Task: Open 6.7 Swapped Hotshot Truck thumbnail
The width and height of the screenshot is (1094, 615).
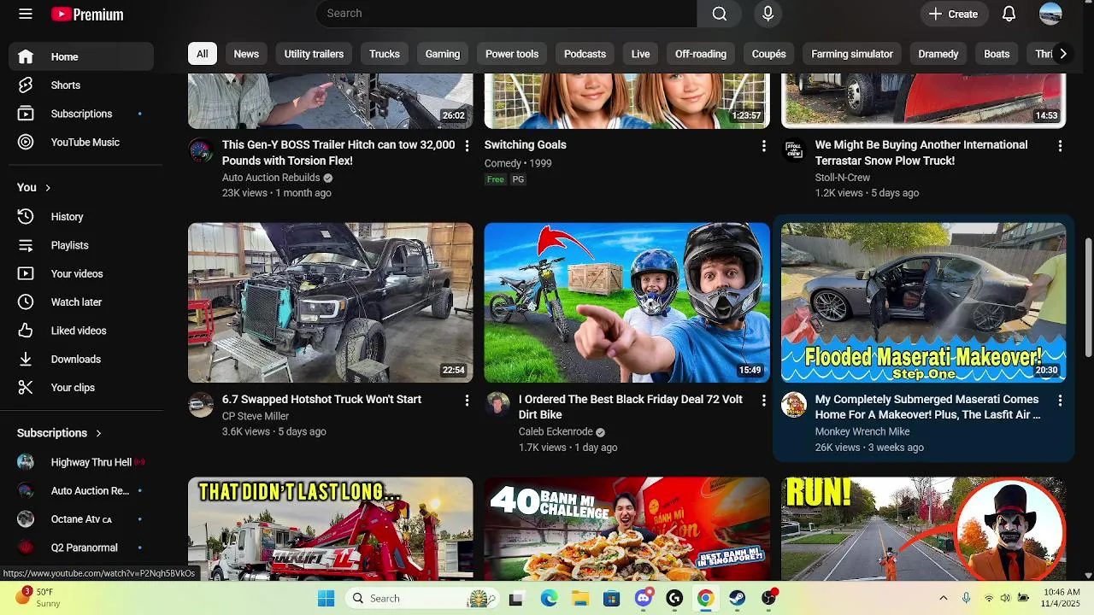Action: coord(330,302)
